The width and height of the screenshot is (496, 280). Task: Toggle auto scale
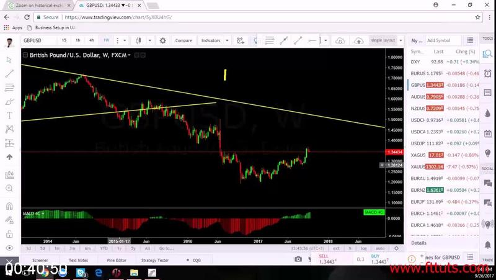click(x=380, y=248)
